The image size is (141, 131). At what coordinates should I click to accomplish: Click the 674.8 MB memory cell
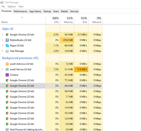tap(67, 40)
